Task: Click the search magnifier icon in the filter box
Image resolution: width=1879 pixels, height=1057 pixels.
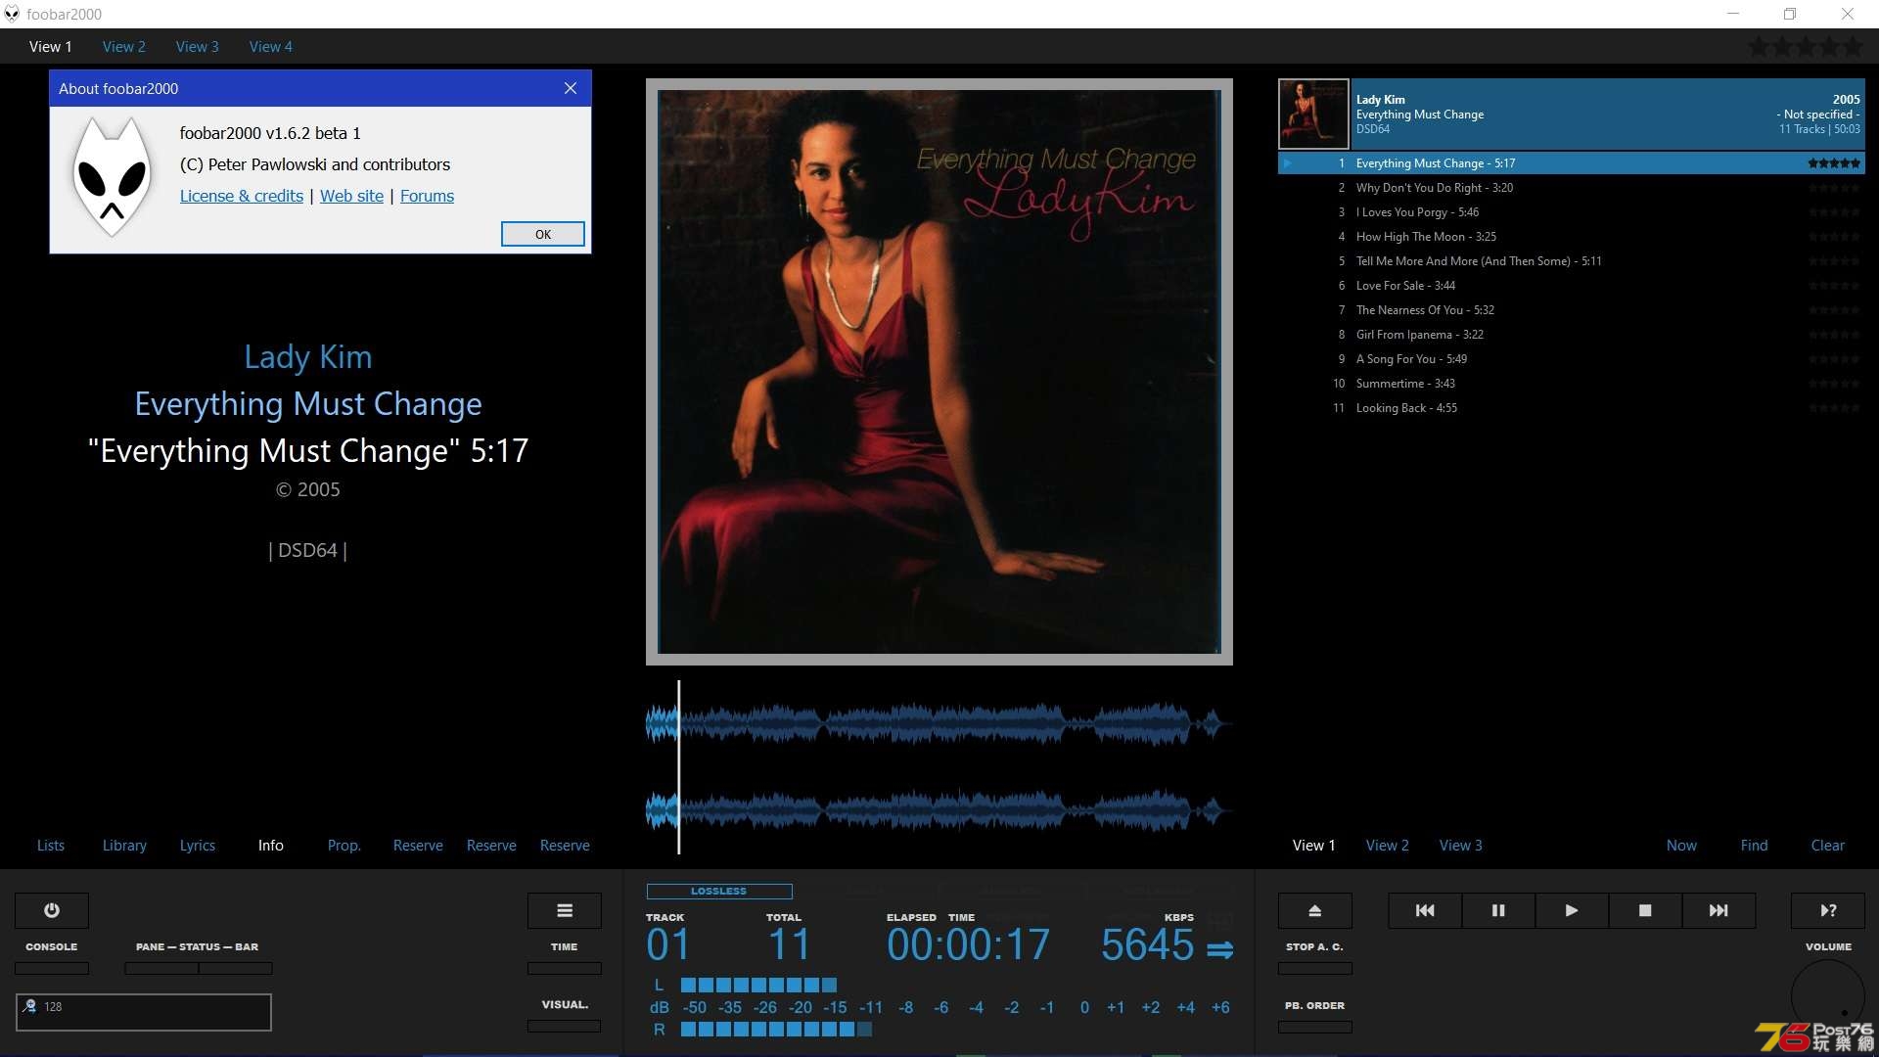Action: (x=30, y=1006)
